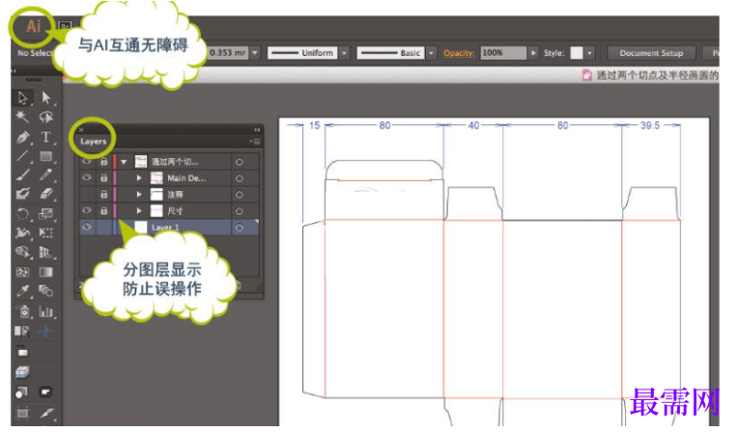The width and height of the screenshot is (738, 432).
Task: Select the Paintbrush tool
Action: pos(22,175)
